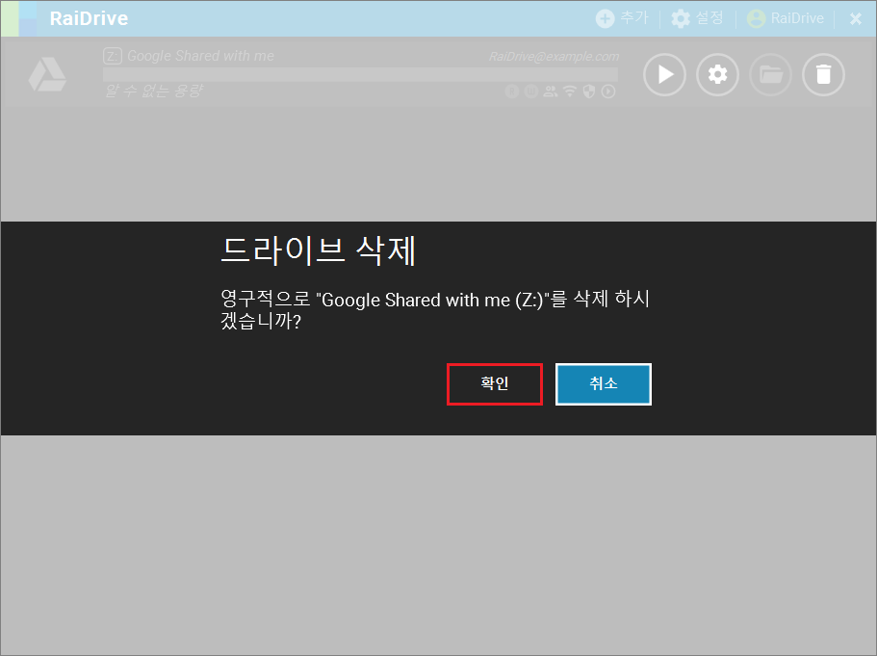This screenshot has height=656, width=877.
Task: Confirm deletion with the 확인 button
Action: click(x=495, y=384)
